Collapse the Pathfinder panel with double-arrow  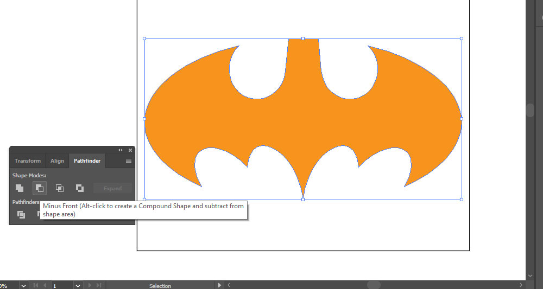pos(121,150)
